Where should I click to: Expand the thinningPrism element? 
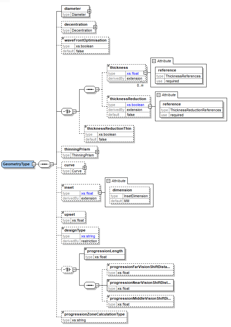[97, 152]
